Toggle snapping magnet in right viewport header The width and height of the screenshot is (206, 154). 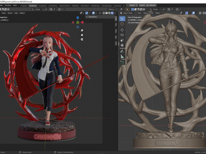coord(169,9)
